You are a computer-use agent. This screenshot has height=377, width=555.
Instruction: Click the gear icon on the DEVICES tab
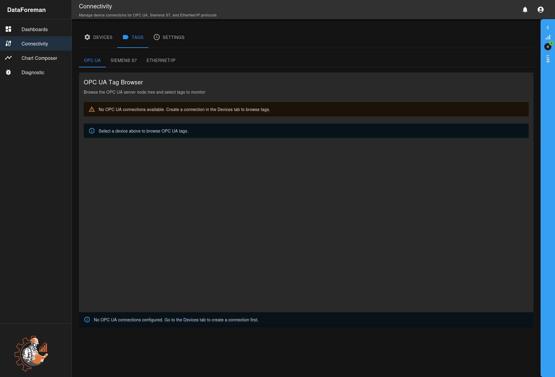coord(87,37)
